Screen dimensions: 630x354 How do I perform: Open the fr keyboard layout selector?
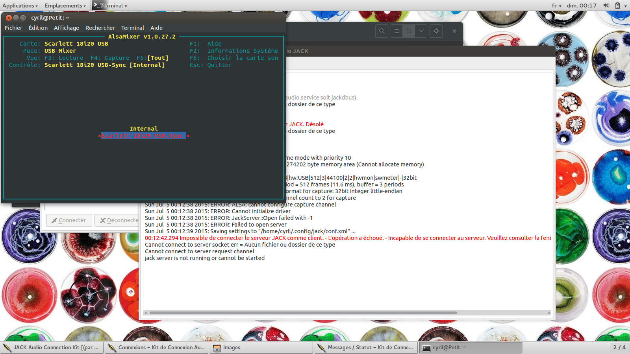click(556, 6)
